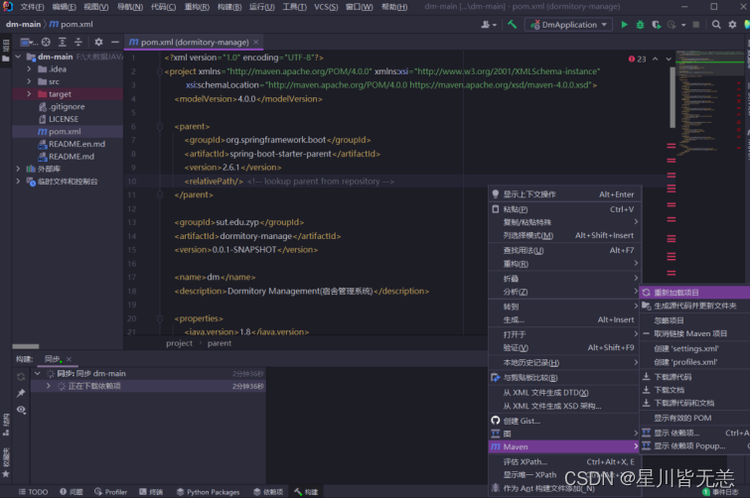Go to next highlighted error arrow

[x=669, y=59]
